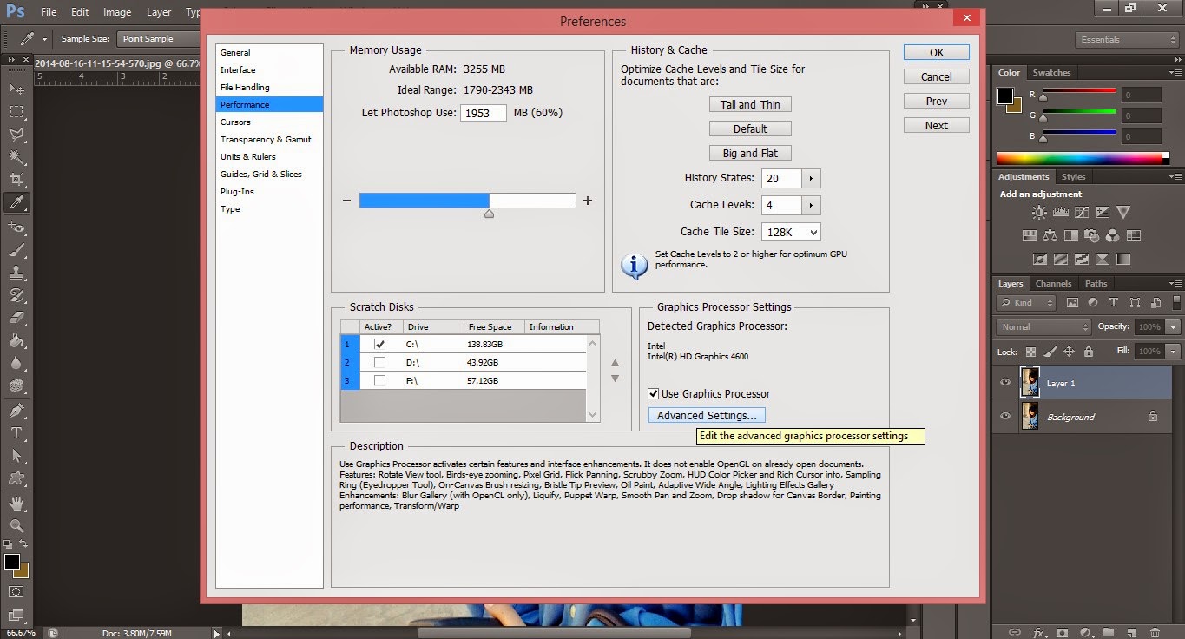This screenshot has height=639, width=1185.
Task: Select the Path Selection arrow tool
Action: (x=16, y=455)
